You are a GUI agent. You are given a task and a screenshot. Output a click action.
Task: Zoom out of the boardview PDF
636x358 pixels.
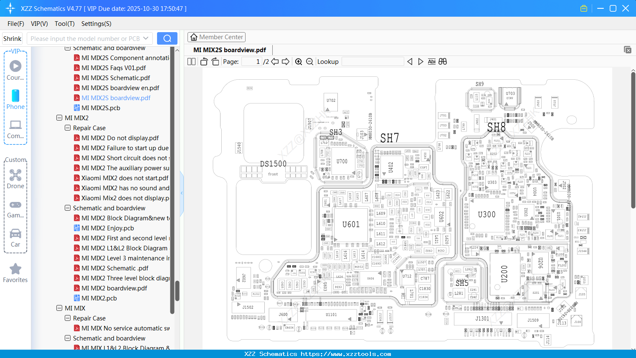pos(309,61)
